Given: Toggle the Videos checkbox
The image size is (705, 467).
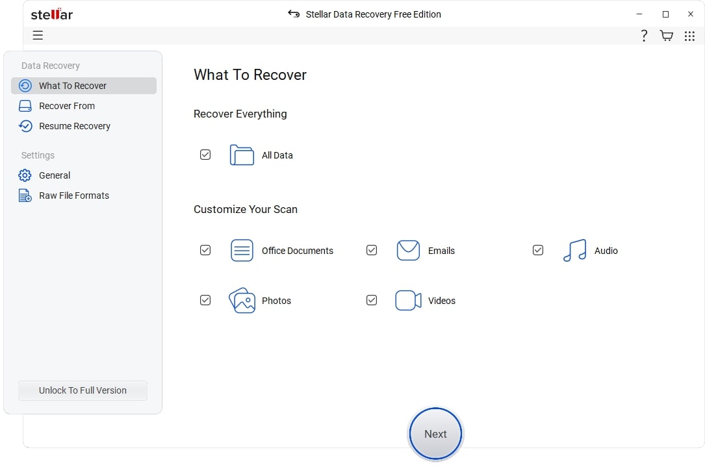Looking at the screenshot, I should [x=372, y=300].
